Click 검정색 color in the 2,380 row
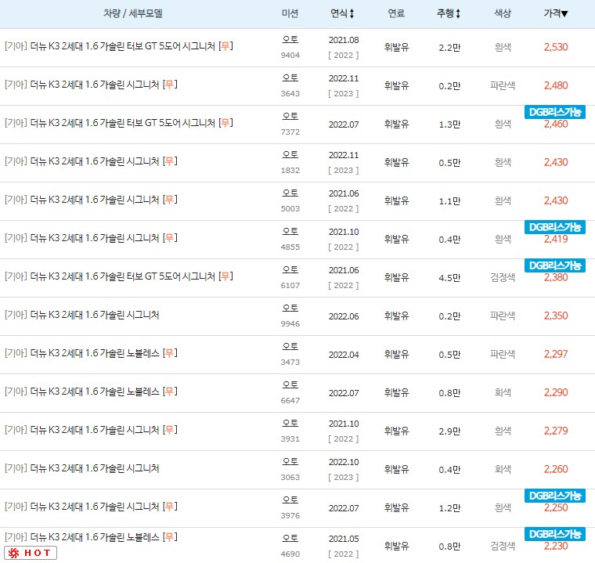Image resolution: width=595 pixels, height=563 pixels. point(503,277)
